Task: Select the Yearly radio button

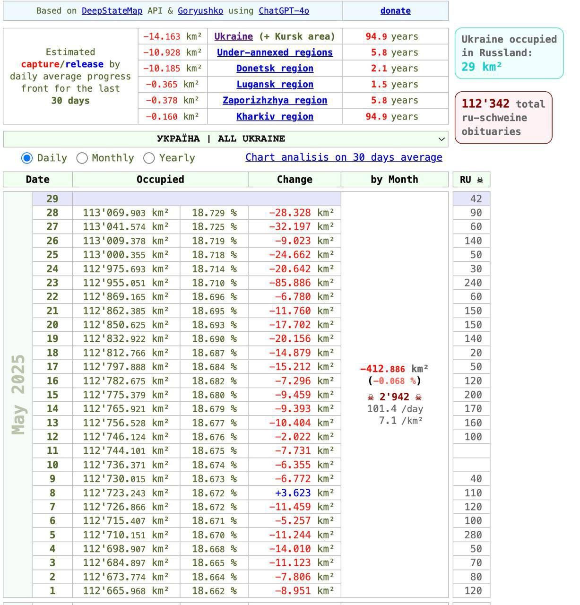Action: [149, 158]
